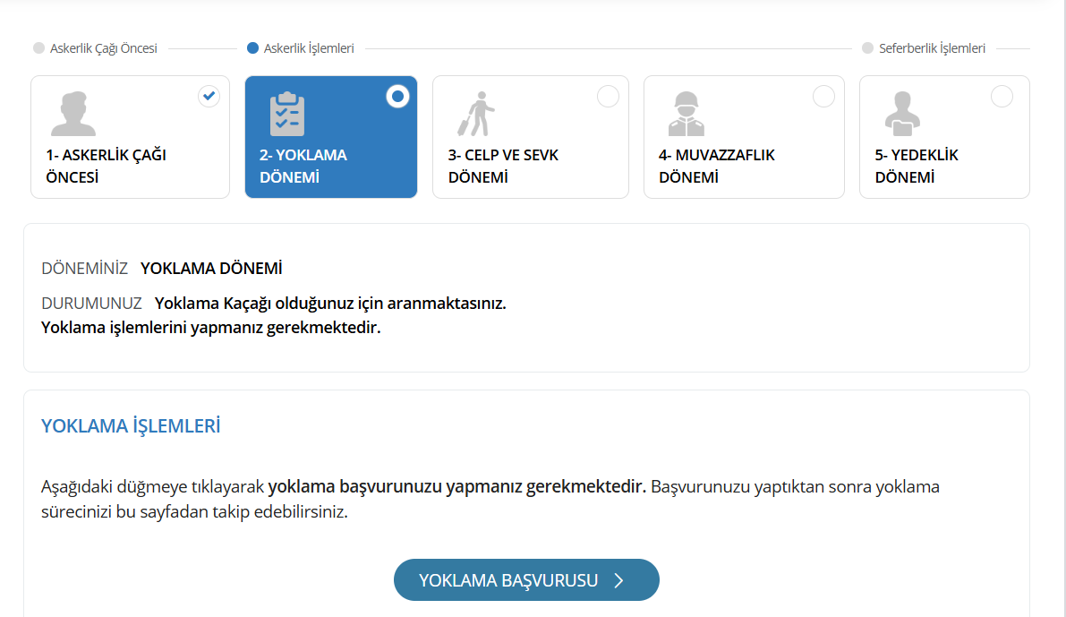Select the radio button on the Celp ve Sevk card
1066x617 pixels.
click(x=608, y=96)
